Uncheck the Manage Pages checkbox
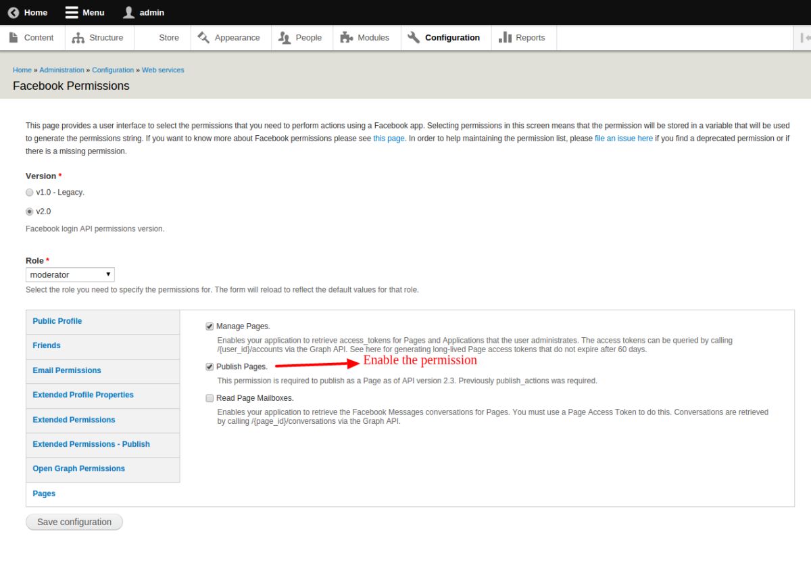The width and height of the screenshot is (811, 561). point(210,326)
